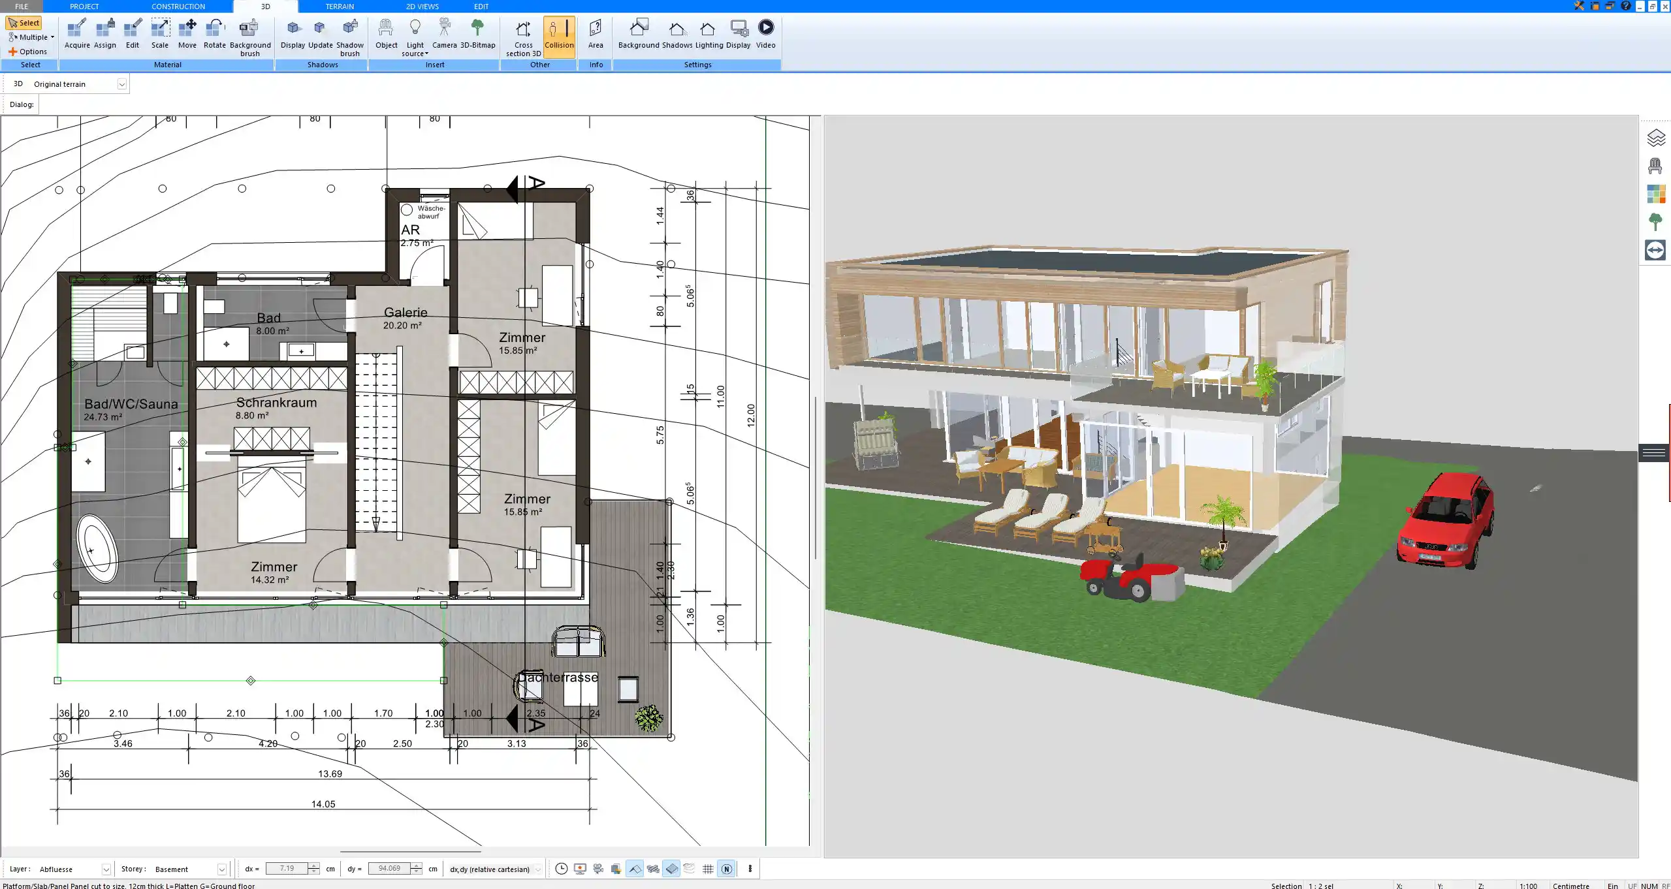Toggle the contour lines button in the status bar
Screen dimensions: 1671x889
[x=690, y=869]
